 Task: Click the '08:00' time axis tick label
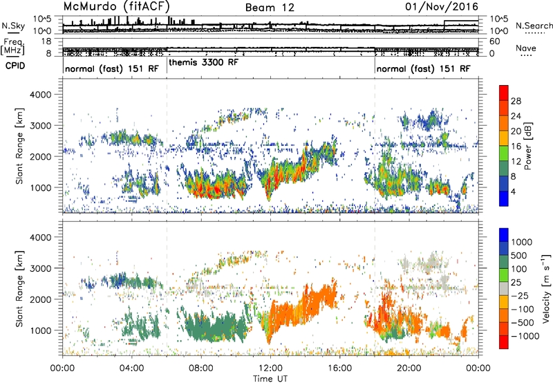click(x=201, y=368)
